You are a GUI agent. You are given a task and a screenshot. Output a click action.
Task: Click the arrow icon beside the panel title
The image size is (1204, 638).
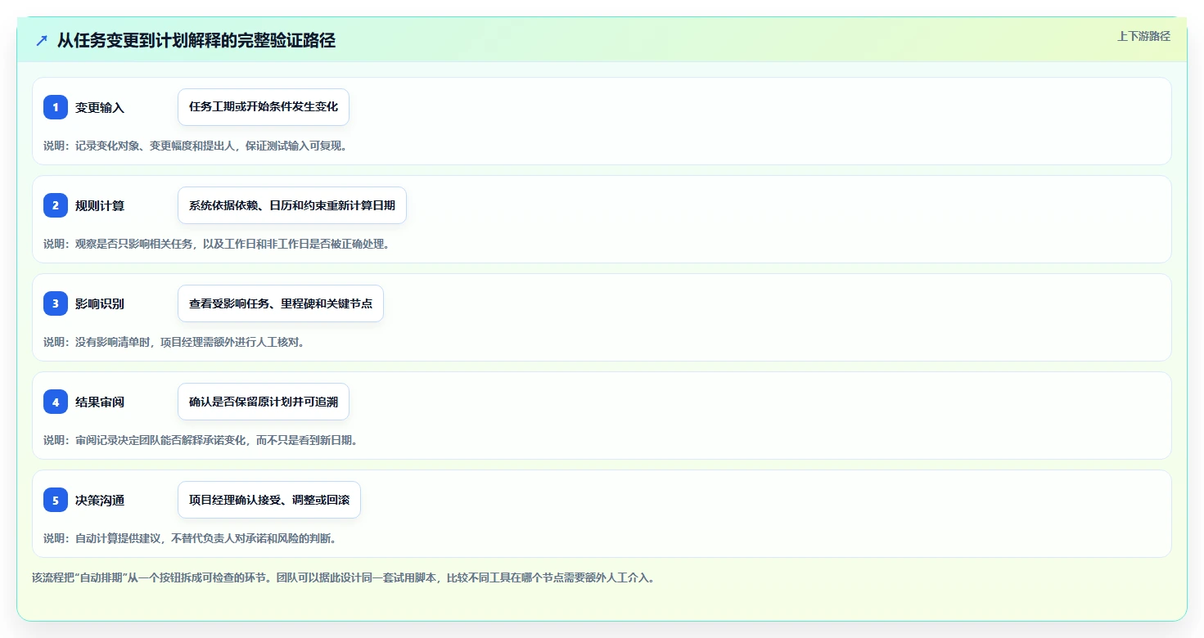[42, 40]
